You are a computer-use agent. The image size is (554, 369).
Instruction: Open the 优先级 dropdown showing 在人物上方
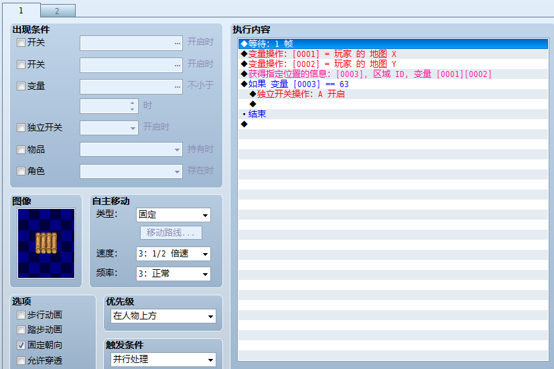pos(163,316)
